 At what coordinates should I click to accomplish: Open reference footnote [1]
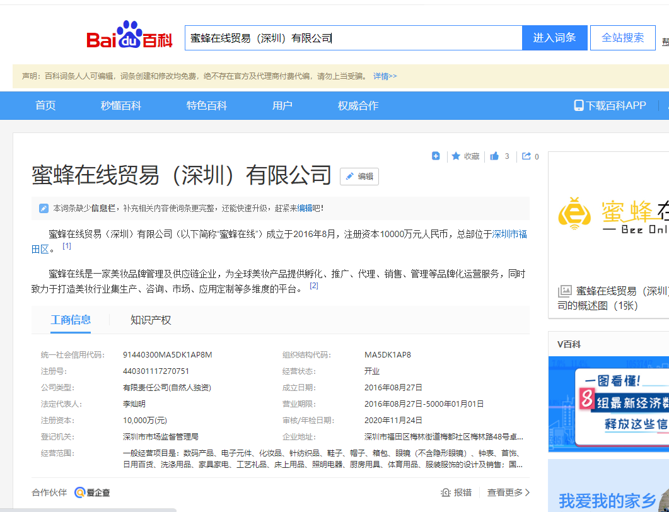tap(67, 246)
